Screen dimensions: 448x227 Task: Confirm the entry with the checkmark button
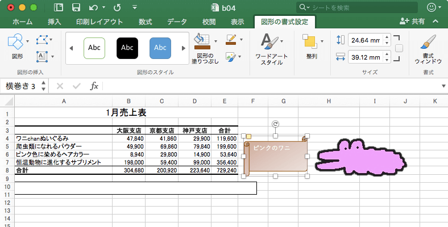(x=77, y=86)
